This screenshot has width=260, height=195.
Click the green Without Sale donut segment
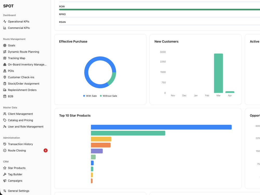112,79
